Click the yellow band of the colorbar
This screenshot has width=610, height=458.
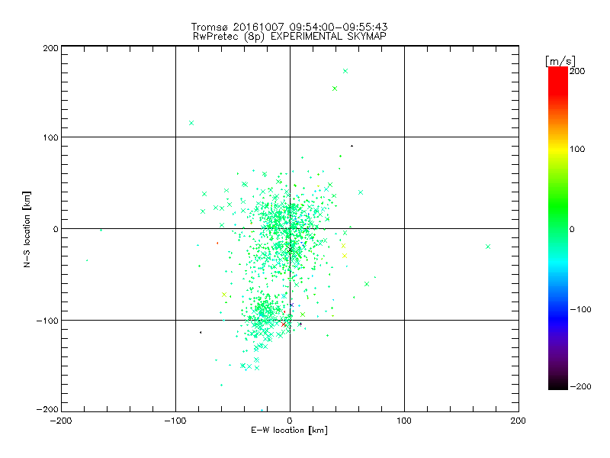[x=558, y=149]
